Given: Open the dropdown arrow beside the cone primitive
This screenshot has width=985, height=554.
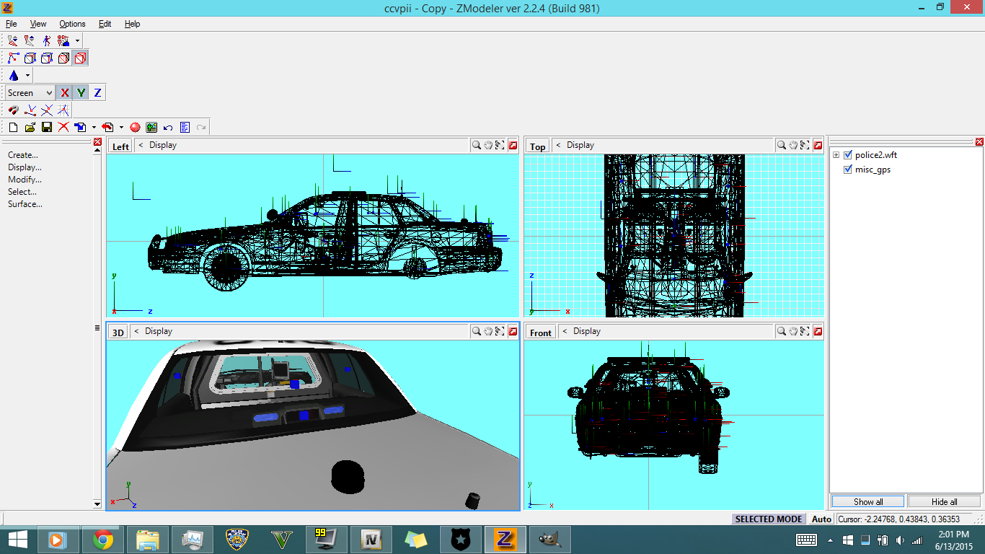Looking at the screenshot, I should [x=28, y=76].
